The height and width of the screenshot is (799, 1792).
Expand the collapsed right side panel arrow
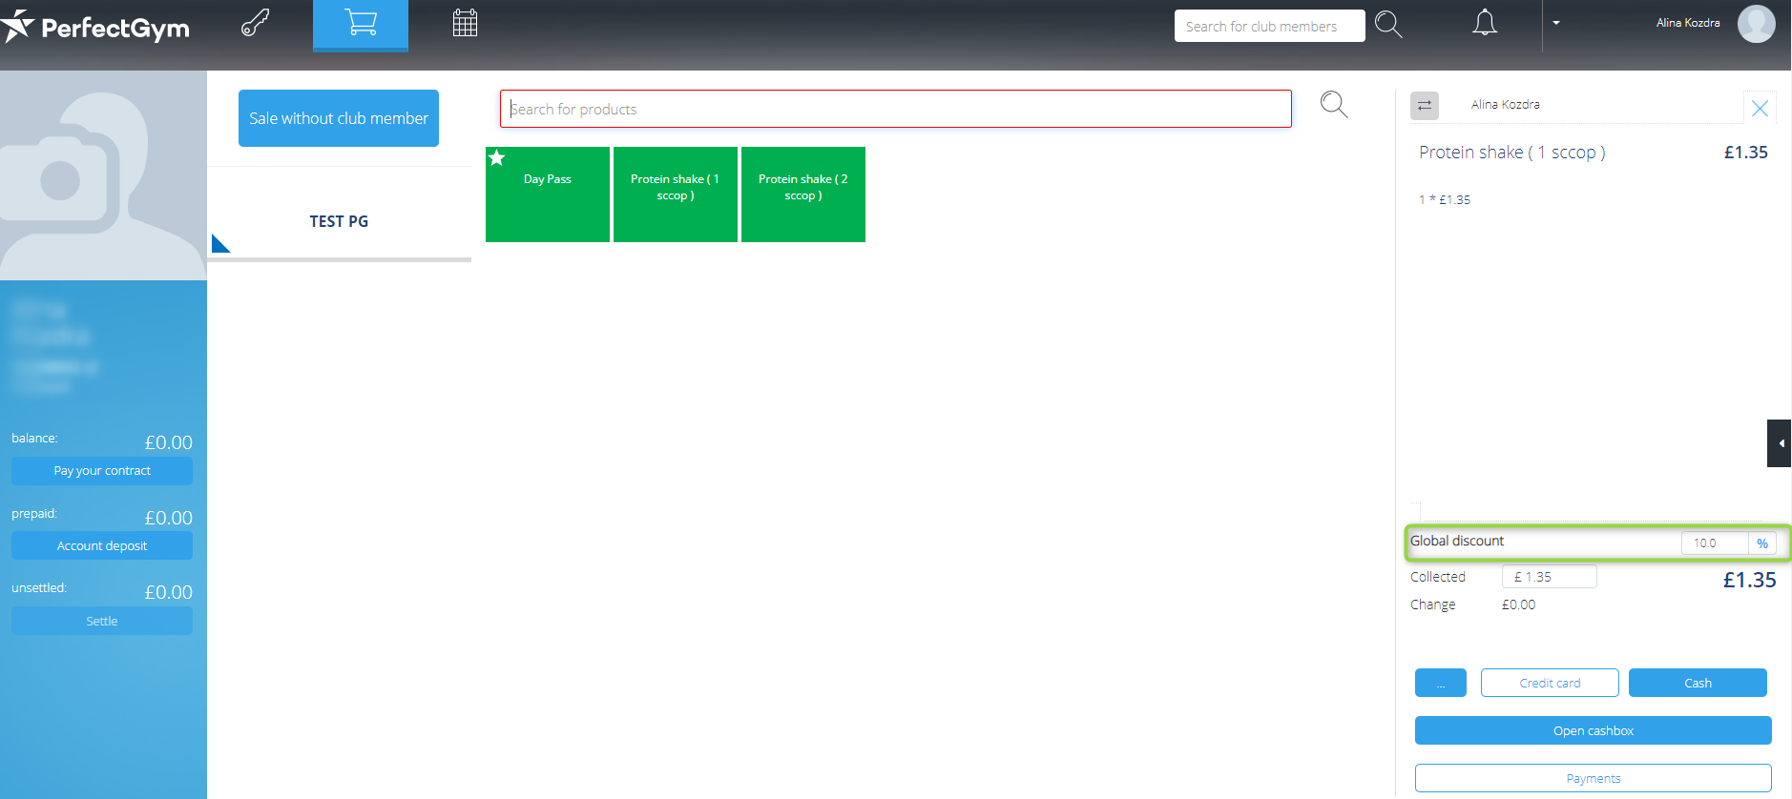pos(1780,443)
